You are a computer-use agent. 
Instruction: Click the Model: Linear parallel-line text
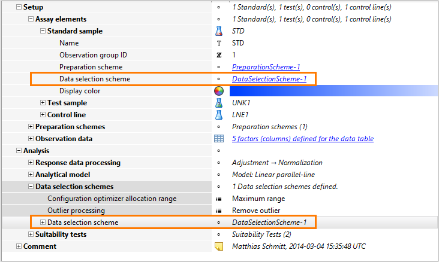[x=273, y=175]
